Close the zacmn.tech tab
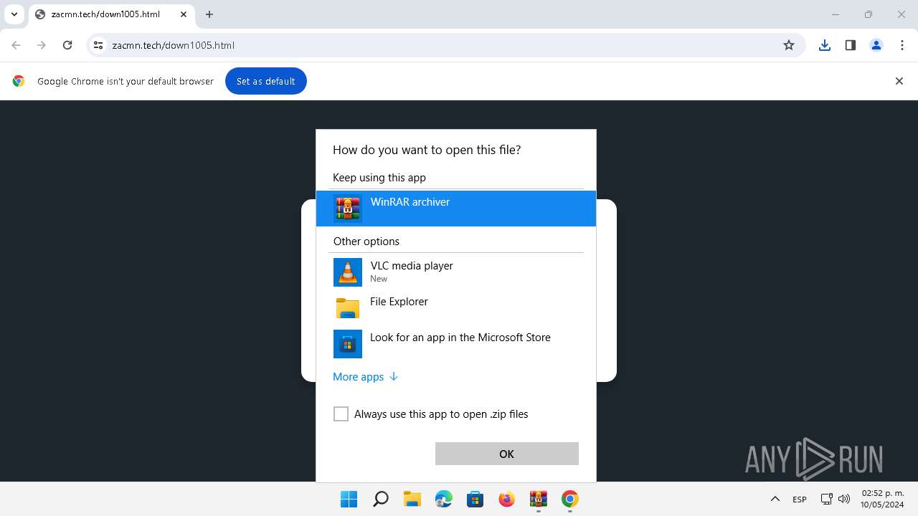The width and height of the screenshot is (918, 516). pos(184,14)
